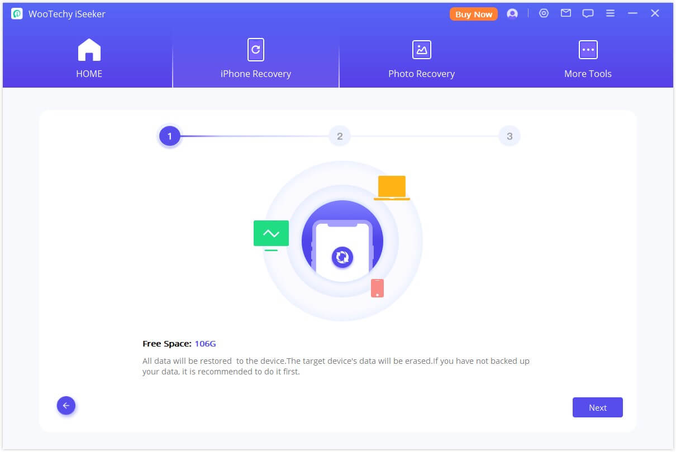Click the small red phone icon
The height and width of the screenshot is (452, 676).
tap(377, 288)
